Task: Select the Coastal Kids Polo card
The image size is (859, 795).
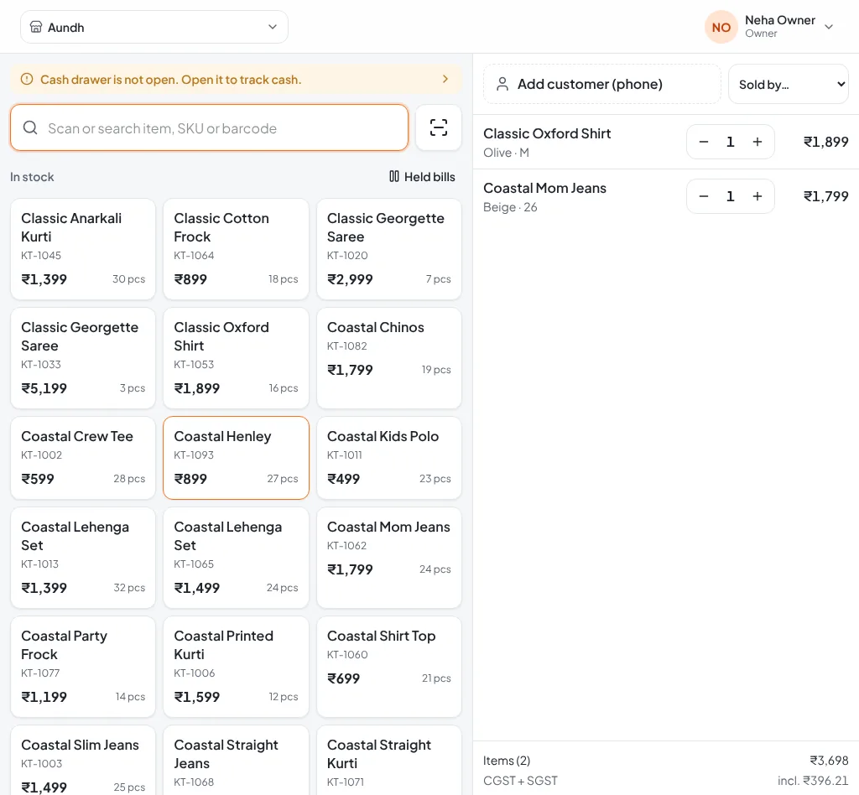Action: coord(389,458)
